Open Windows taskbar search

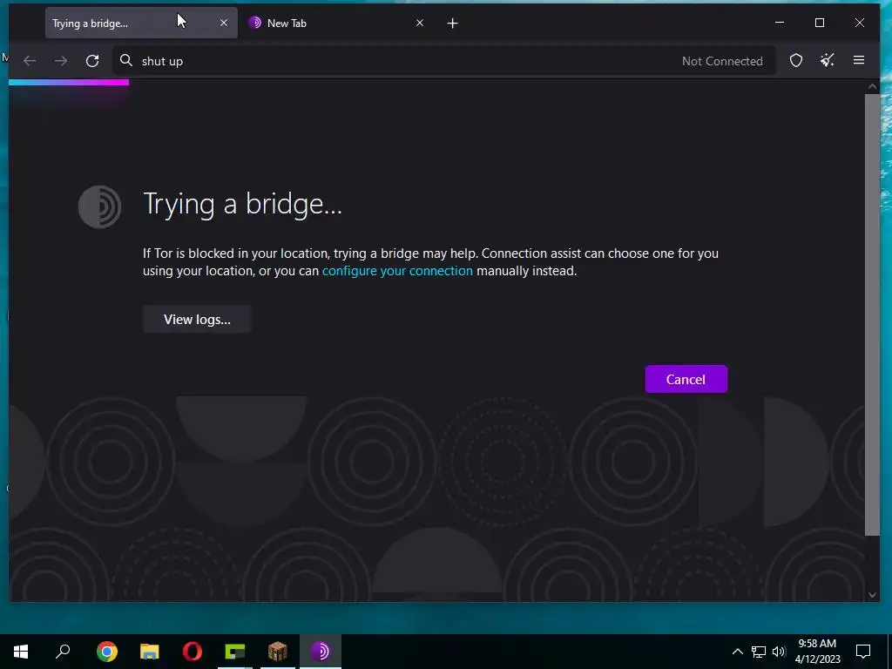(x=63, y=652)
